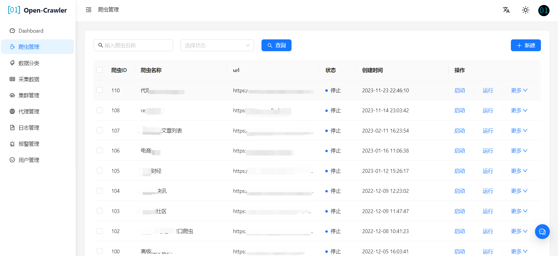
Task: Click the 采集数据 table icon
Action: point(12,79)
